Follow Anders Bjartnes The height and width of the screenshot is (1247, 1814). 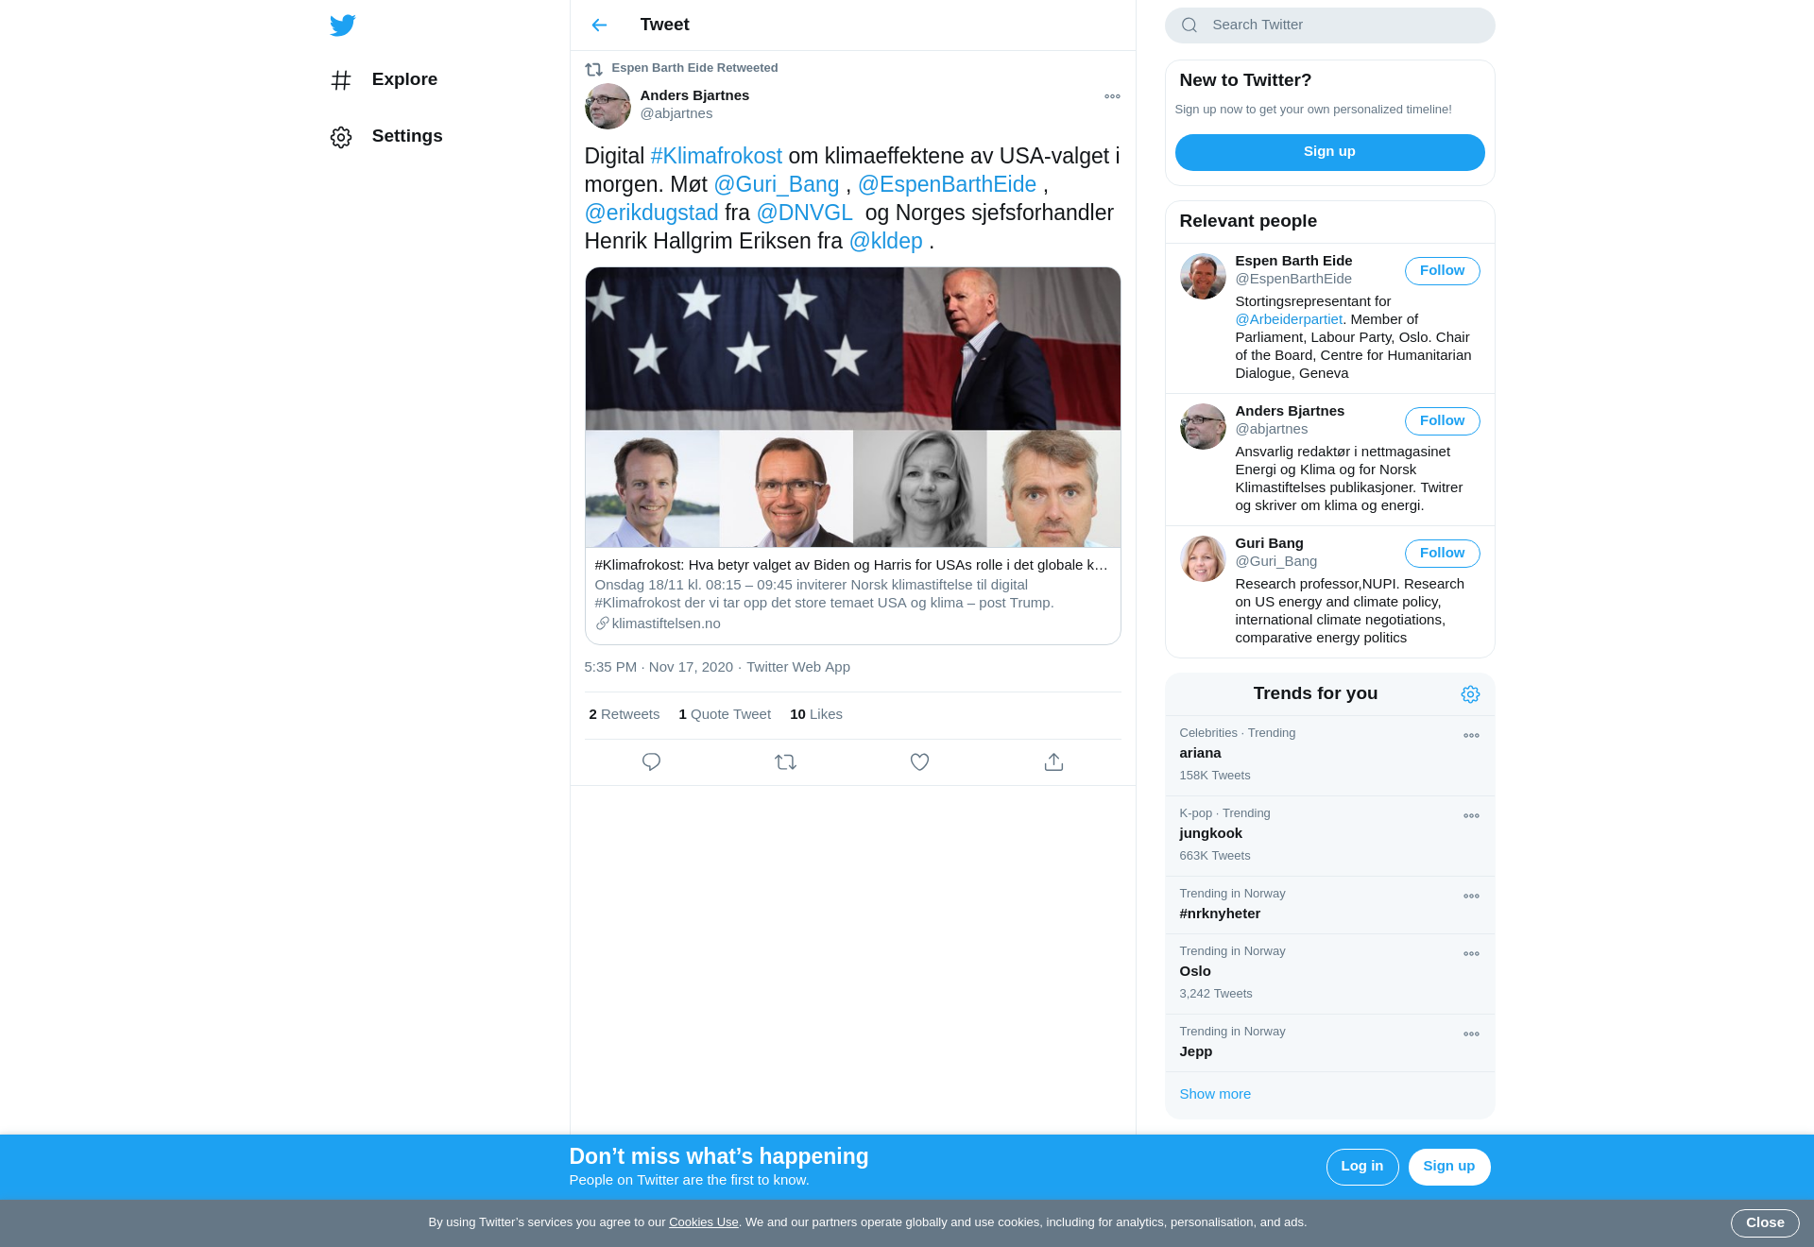tap(1442, 421)
